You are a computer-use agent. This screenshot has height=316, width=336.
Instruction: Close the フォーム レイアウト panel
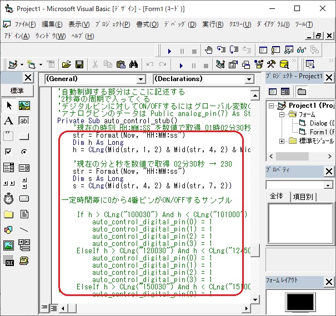[x=329, y=282]
